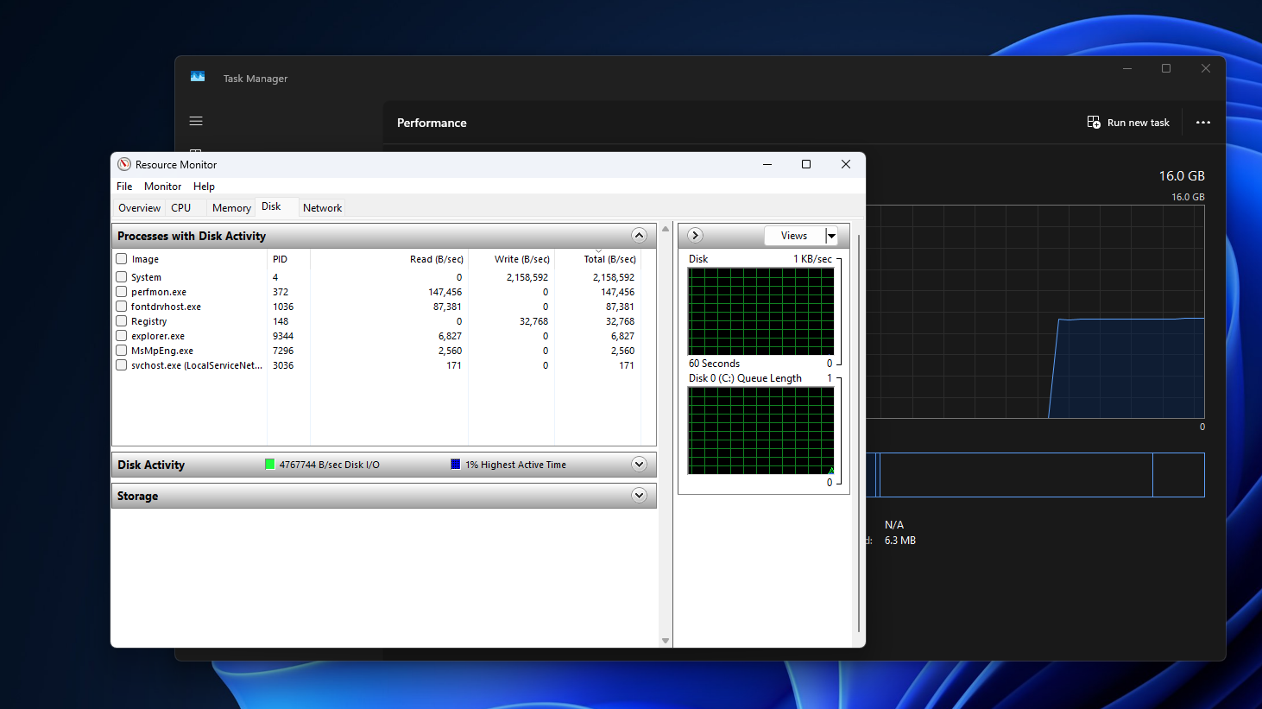Click the Views button
1262x709 pixels.
794,236
